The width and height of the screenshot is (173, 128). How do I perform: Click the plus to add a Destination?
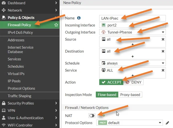pyautogui.click(x=132, y=57)
